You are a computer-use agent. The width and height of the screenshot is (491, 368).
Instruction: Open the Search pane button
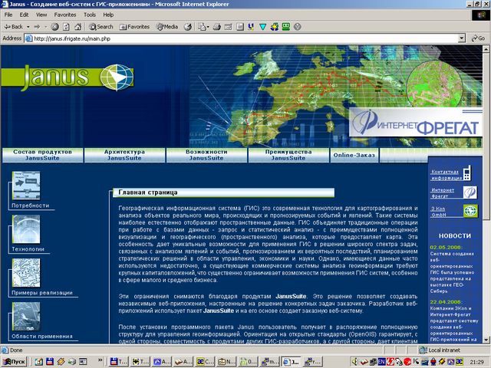101,27
